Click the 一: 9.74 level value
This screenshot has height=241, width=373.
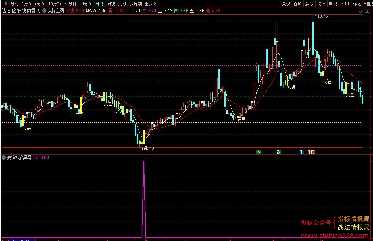pos(133,11)
